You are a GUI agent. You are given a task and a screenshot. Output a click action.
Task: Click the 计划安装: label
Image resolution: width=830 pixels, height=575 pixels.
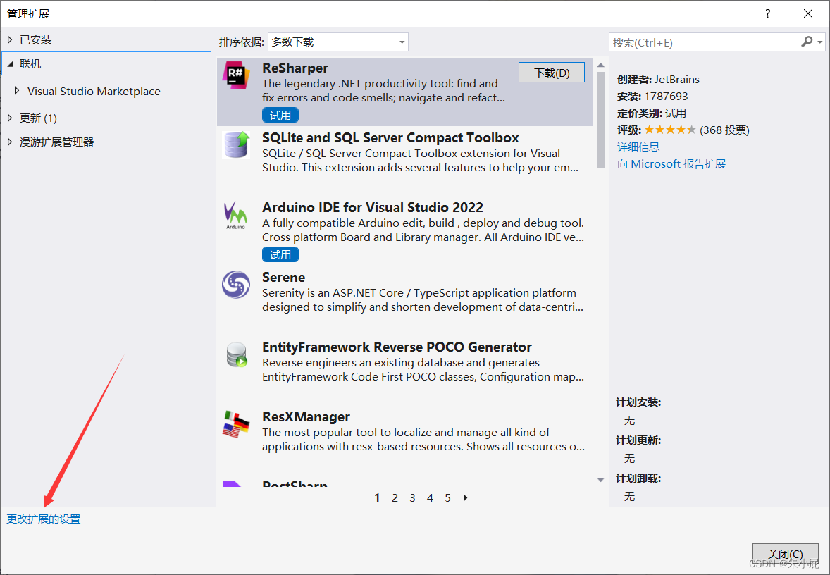638,402
